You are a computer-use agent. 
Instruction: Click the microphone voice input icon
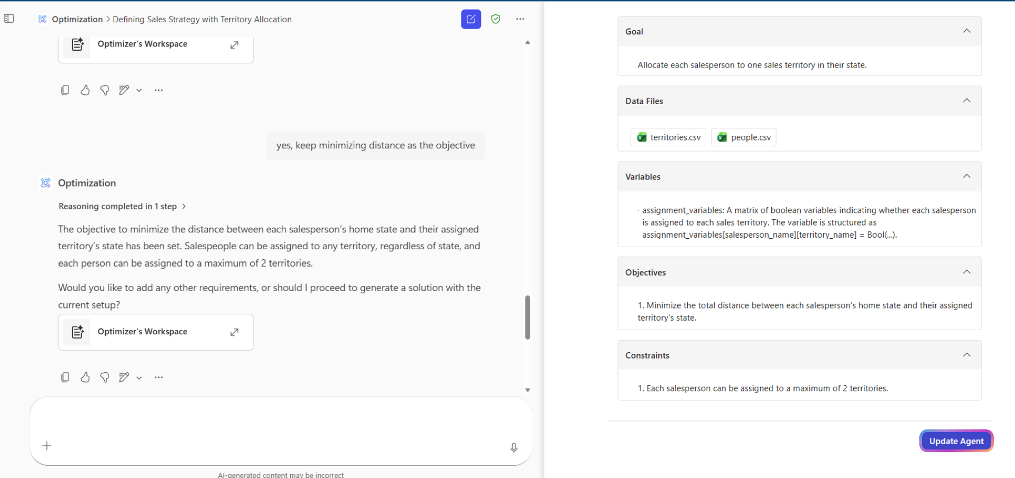tap(513, 448)
